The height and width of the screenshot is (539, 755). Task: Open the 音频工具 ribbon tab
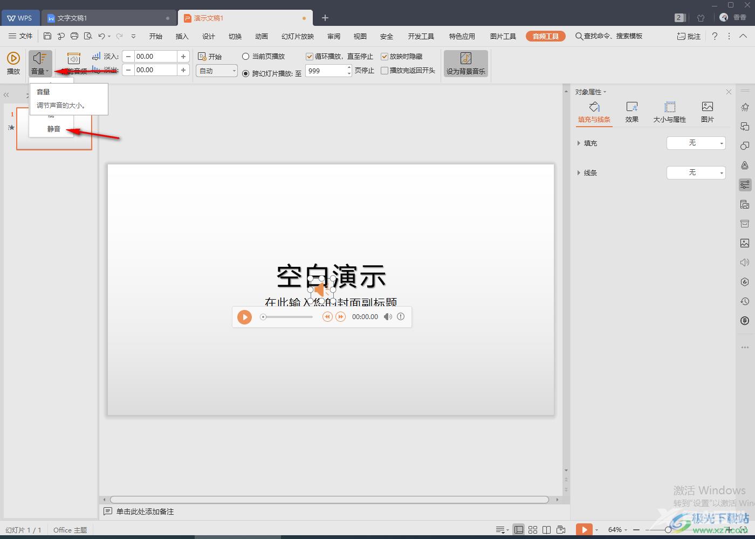tap(546, 36)
